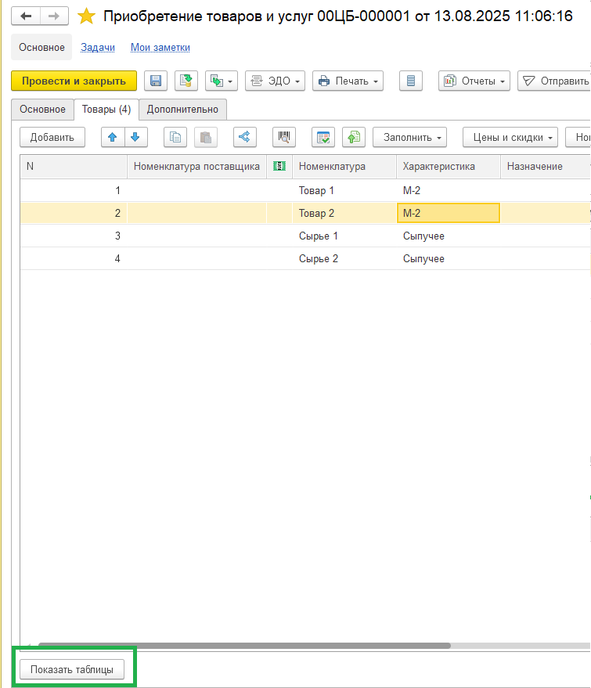Screen dimensions: 591x688
Task: Go forward with the right arrow button
Action: pyautogui.click(x=54, y=16)
